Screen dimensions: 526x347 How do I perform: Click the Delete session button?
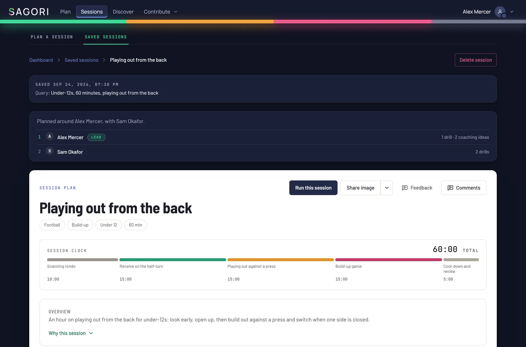(x=475, y=60)
